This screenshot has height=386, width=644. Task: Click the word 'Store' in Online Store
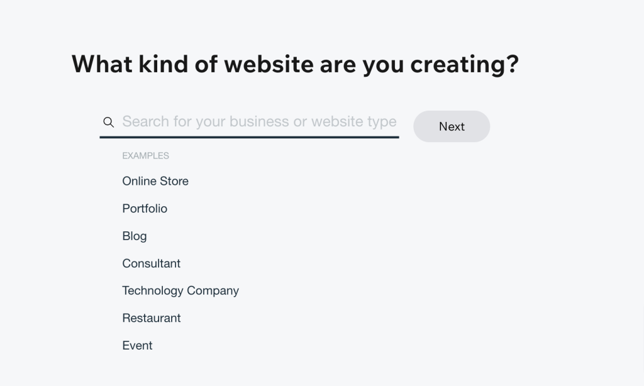pyautogui.click(x=174, y=181)
